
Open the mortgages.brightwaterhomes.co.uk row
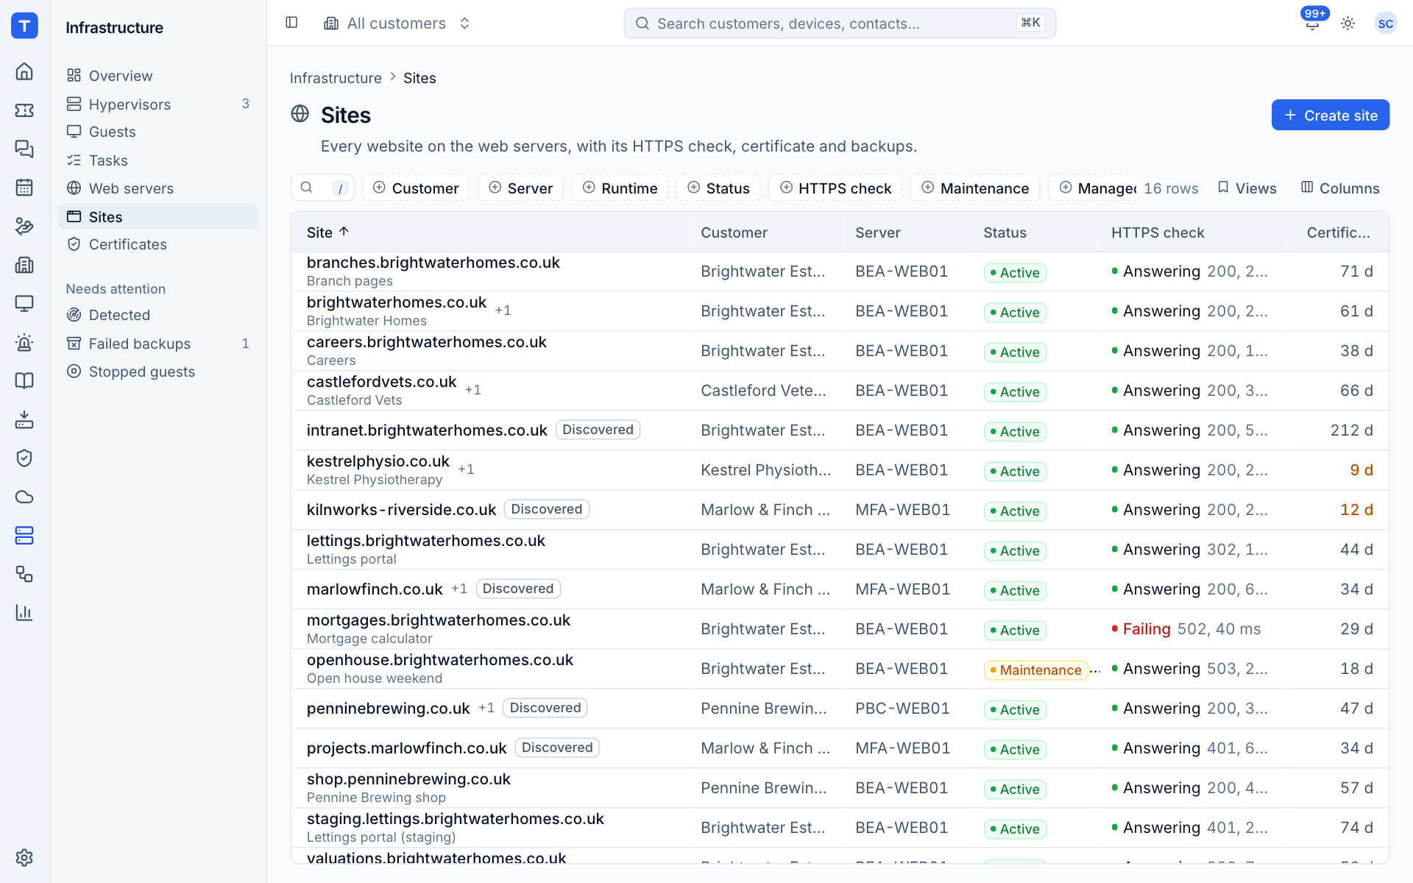[x=840, y=629]
